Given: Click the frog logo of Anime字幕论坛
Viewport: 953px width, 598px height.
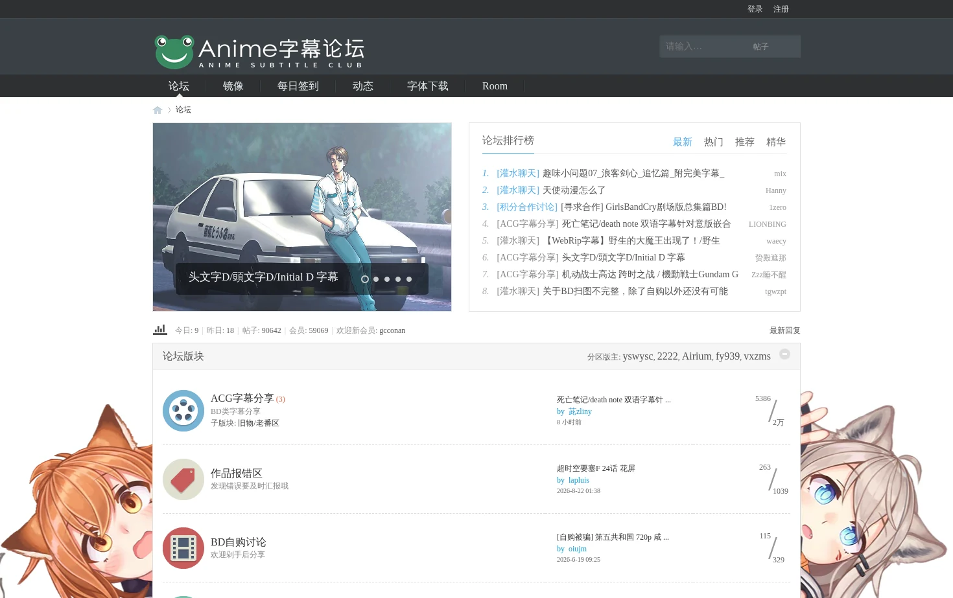Looking at the screenshot, I should click(x=174, y=52).
